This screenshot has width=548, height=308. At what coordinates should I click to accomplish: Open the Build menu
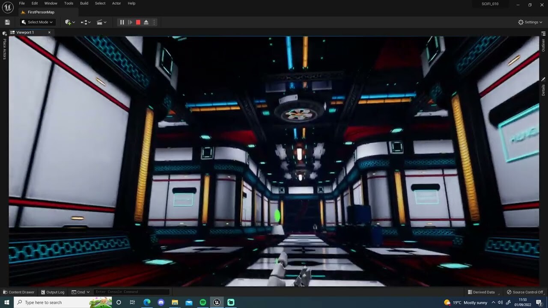[x=84, y=3]
